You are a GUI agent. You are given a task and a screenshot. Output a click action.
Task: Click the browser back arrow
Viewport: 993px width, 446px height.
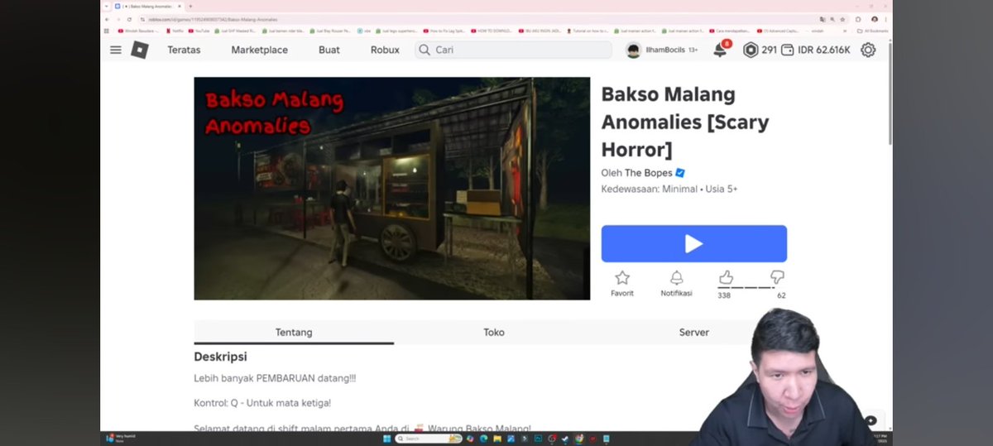[107, 19]
